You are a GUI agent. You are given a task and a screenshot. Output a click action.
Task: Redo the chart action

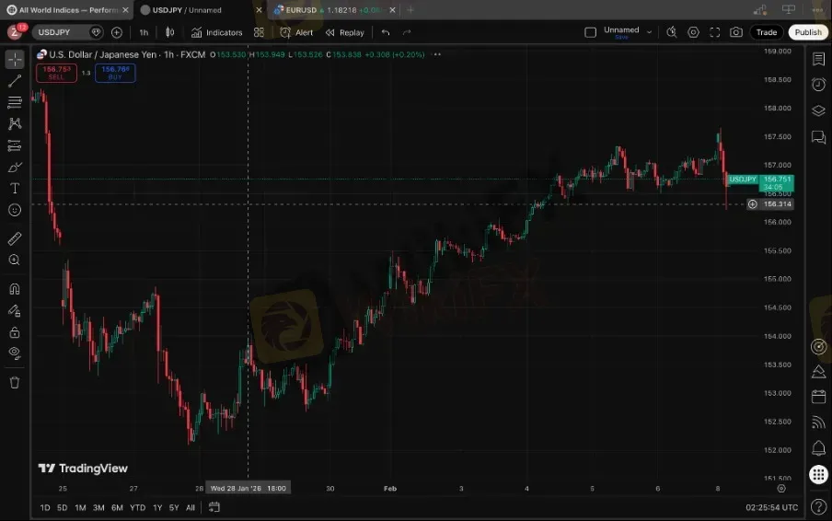click(407, 32)
